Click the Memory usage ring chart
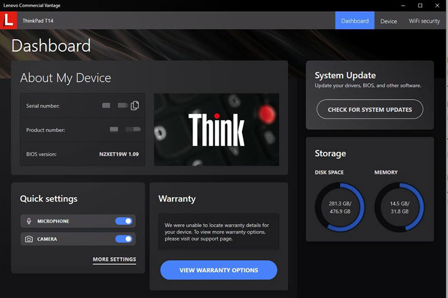The width and height of the screenshot is (448, 298). (x=399, y=207)
